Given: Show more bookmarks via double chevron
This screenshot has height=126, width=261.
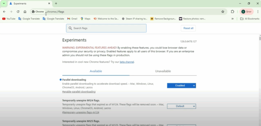Looking at the screenshot, I should 232,19.
